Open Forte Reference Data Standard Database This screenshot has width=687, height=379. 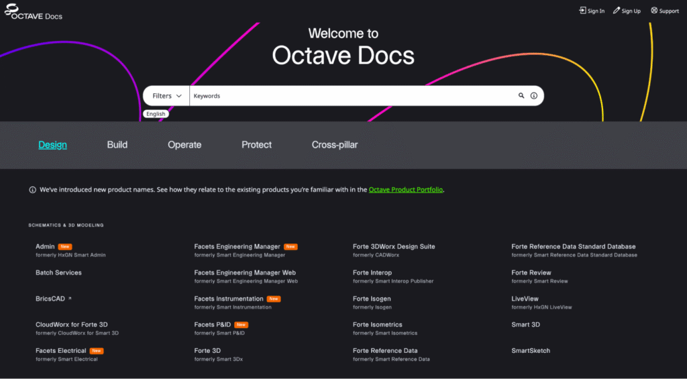pos(574,247)
